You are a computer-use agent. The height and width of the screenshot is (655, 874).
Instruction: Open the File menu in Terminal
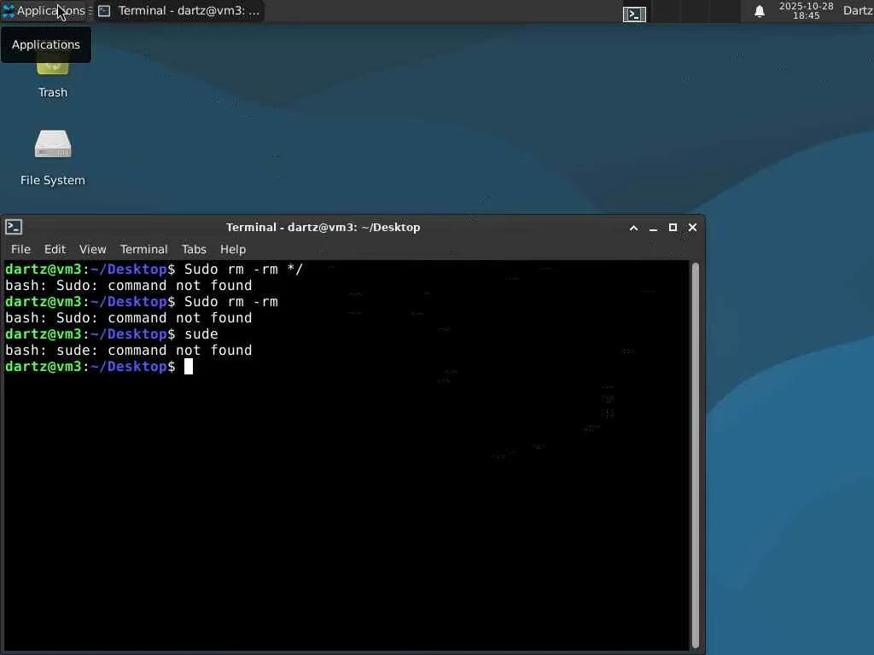pos(20,249)
